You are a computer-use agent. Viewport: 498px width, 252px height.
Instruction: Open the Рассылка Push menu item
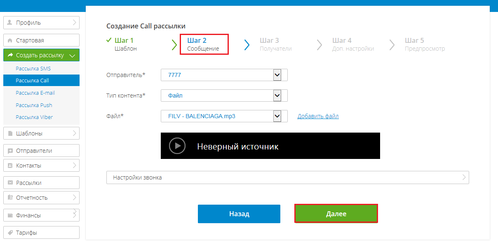[x=34, y=105]
